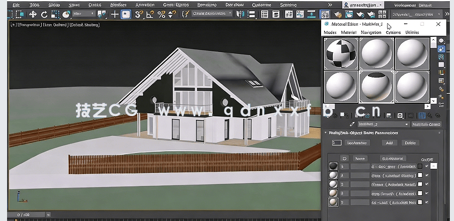The height and width of the screenshot is (221, 454).
Task: Open Material Editor's Navigation menu
Action: click(x=371, y=32)
